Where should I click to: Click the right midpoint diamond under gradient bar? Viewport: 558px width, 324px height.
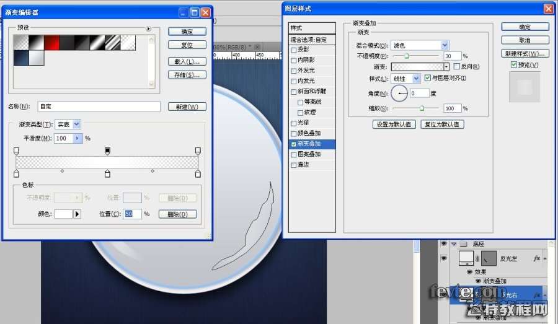pyautogui.click(x=153, y=171)
